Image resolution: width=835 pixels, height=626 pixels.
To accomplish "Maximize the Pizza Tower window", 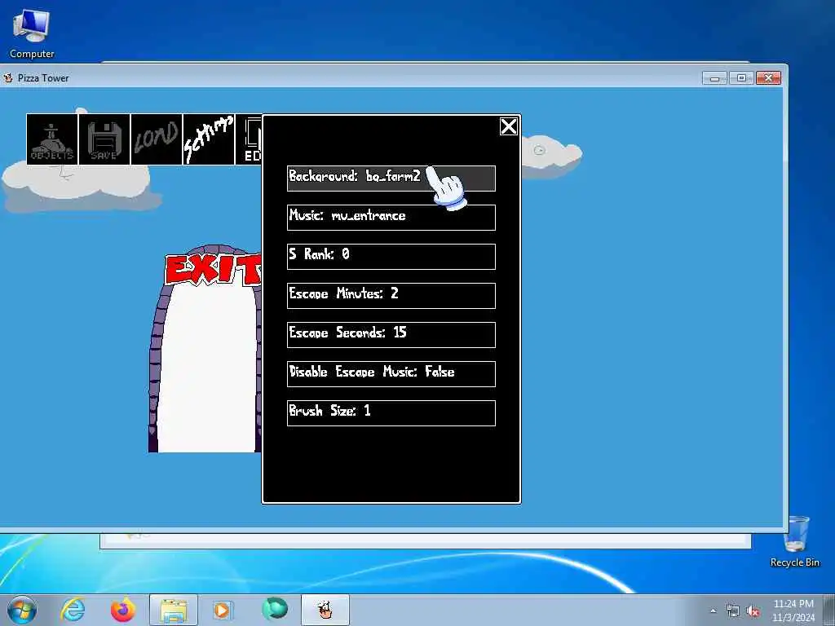I will (741, 78).
